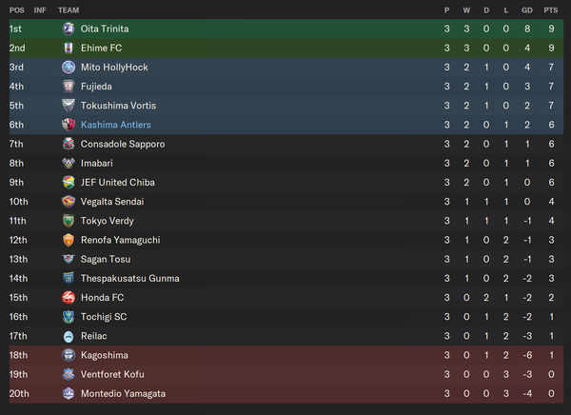This screenshot has width=571, height=415.
Task: Click the Tokyo Verdy club badge
Action: [69, 221]
